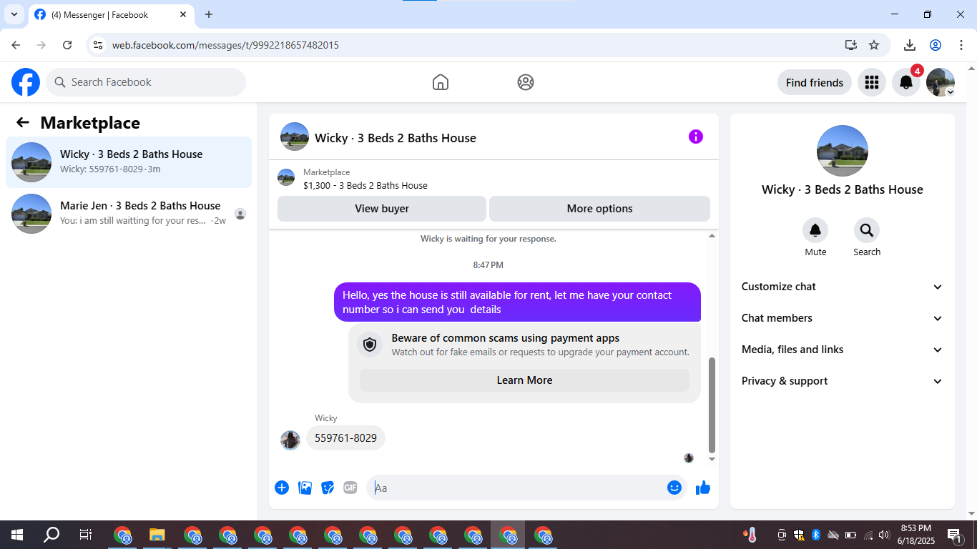Viewport: 977px width, 549px height.
Task: Click the back arrow beside Marketplace
Action: click(23, 122)
